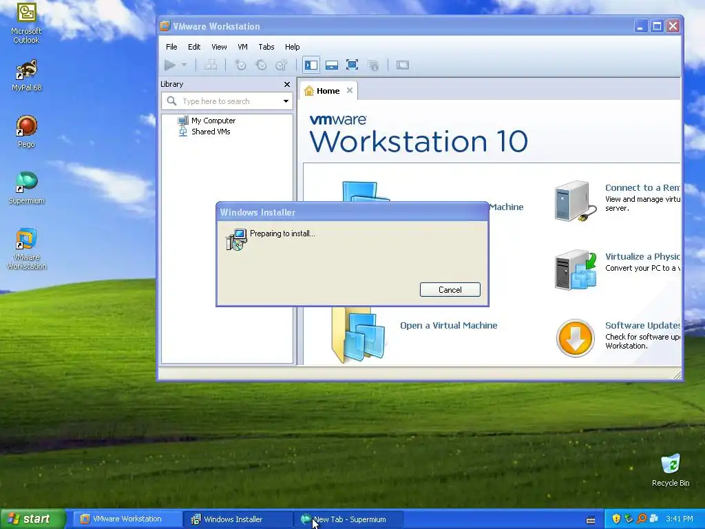Click the Manage Snapshots toolbar icon
This screenshot has width=705, height=529.
pyautogui.click(x=282, y=65)
